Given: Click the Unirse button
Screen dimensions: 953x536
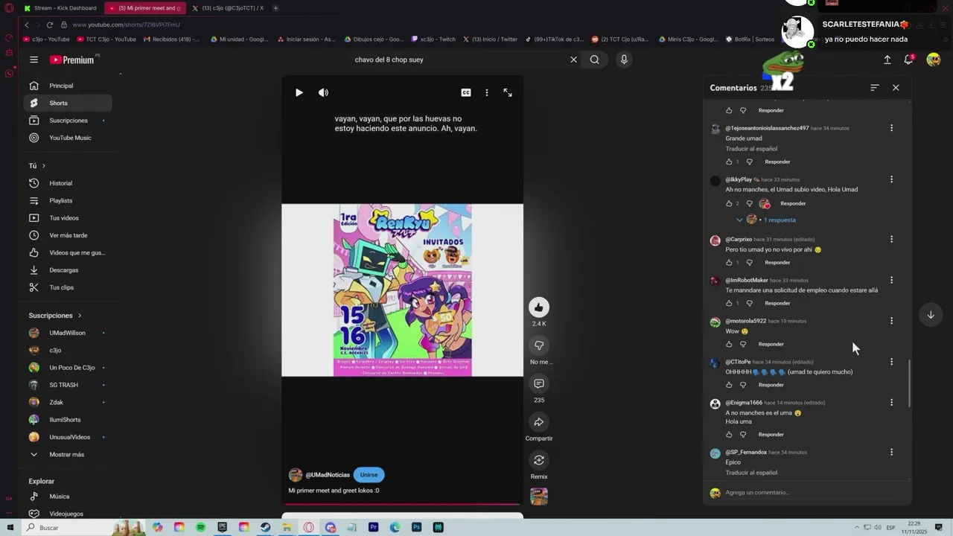Looking at the screenshot, I should (369, 475).
